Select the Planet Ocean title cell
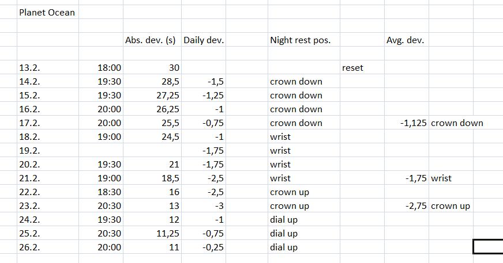 coord(47,12)
